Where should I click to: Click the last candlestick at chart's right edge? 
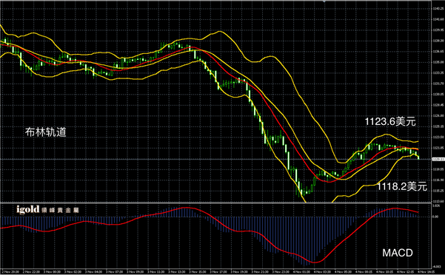(418, 157)
